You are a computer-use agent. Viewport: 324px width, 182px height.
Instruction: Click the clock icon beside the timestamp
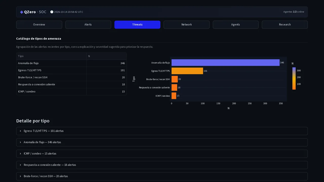pyautogui.click(x=52, y=12)
